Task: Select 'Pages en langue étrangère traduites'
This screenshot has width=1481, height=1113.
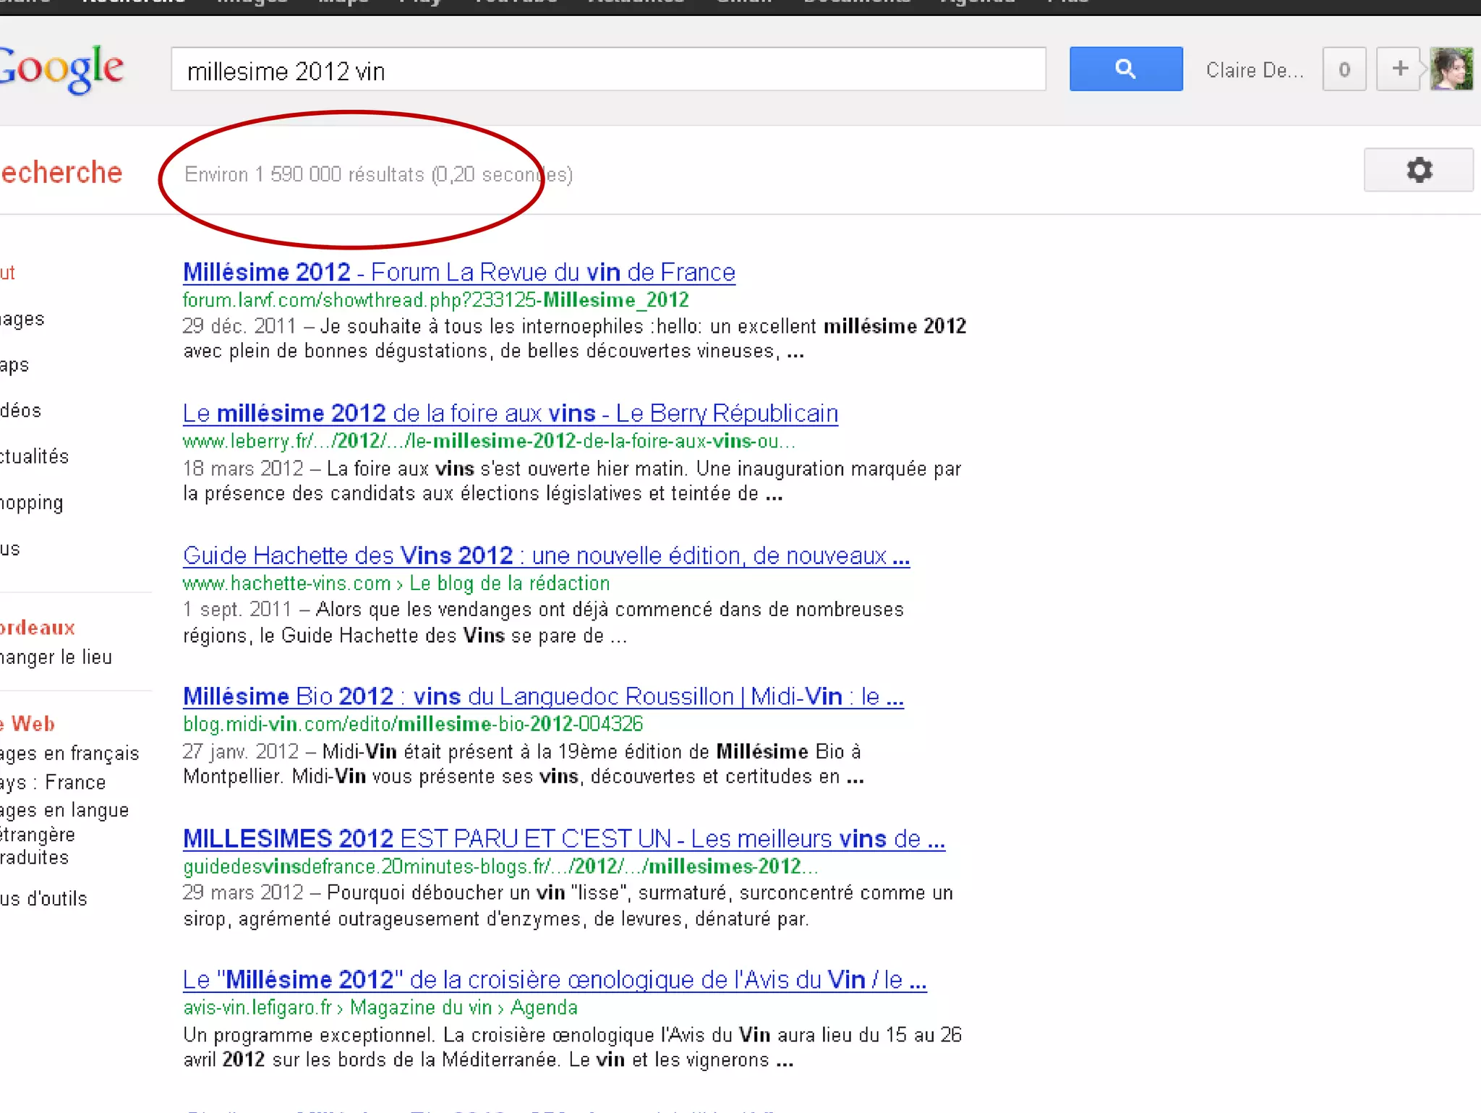Action: pyautogui.click(x=64, y=834)
